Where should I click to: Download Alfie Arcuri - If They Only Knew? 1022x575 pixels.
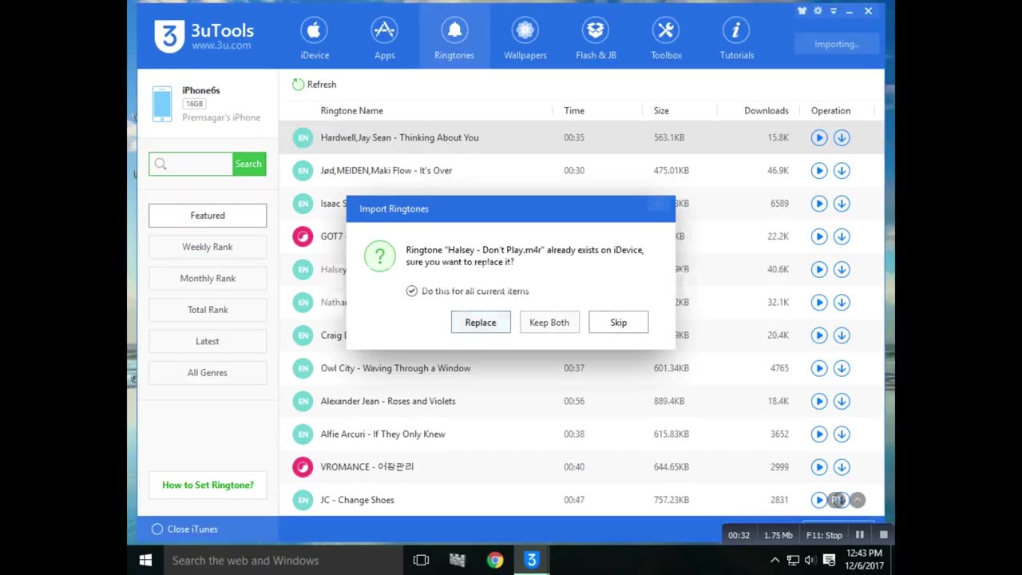[x=842, y=434]
